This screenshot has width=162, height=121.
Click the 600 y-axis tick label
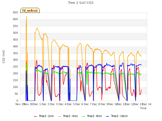pos(15,19)
